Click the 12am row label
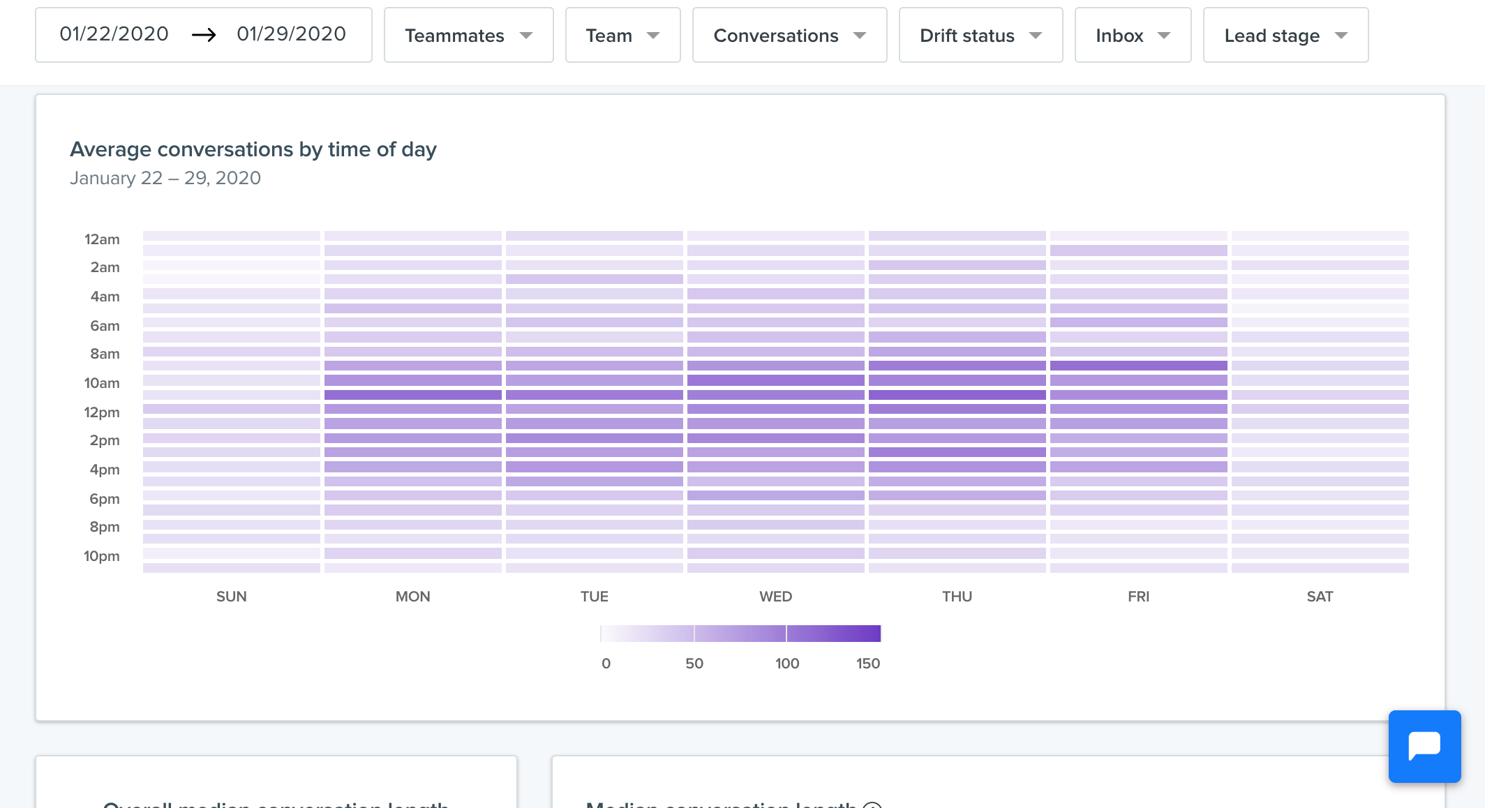Screen dimensions: 1485x808 pyautogui.click(x=102, y=239)
